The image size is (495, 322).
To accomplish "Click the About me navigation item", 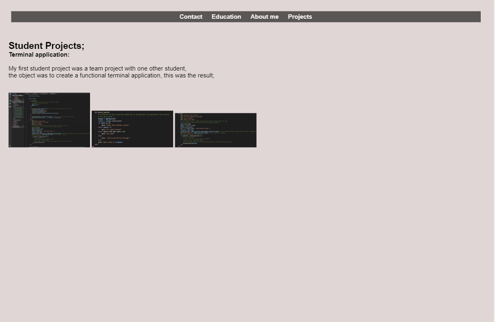I will click(x=264, y=17).
